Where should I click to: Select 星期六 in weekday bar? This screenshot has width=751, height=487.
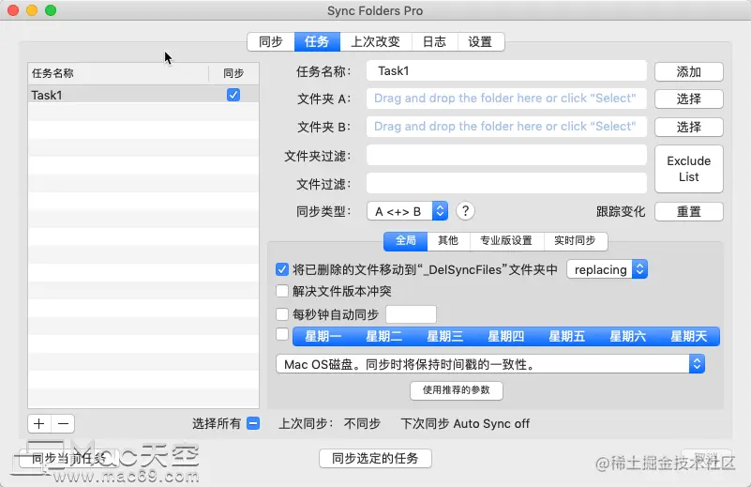628,336
